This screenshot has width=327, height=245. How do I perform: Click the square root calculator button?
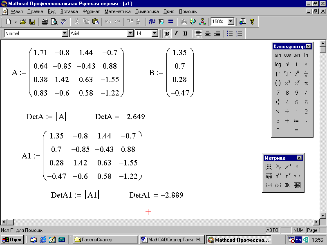278,74
